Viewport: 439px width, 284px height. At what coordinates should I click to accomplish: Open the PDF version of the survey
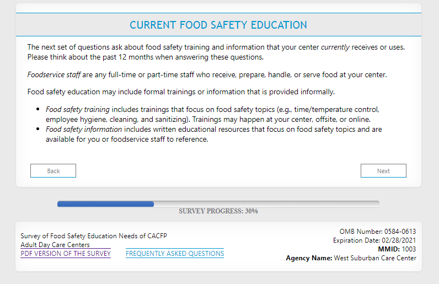coord(66,254)
